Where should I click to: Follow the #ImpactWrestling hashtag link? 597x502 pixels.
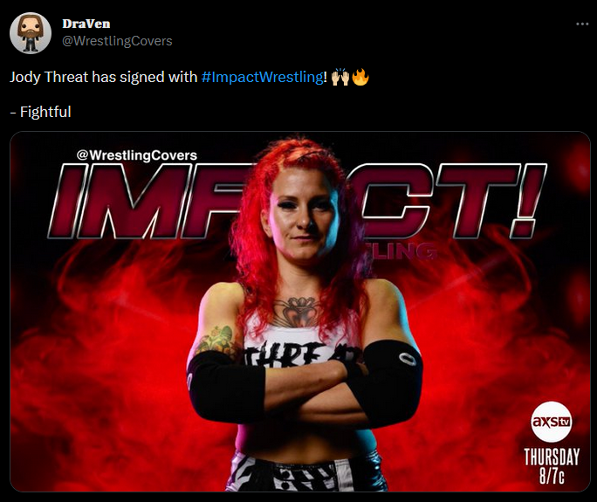pyautogui.click(x=262, y=77)
